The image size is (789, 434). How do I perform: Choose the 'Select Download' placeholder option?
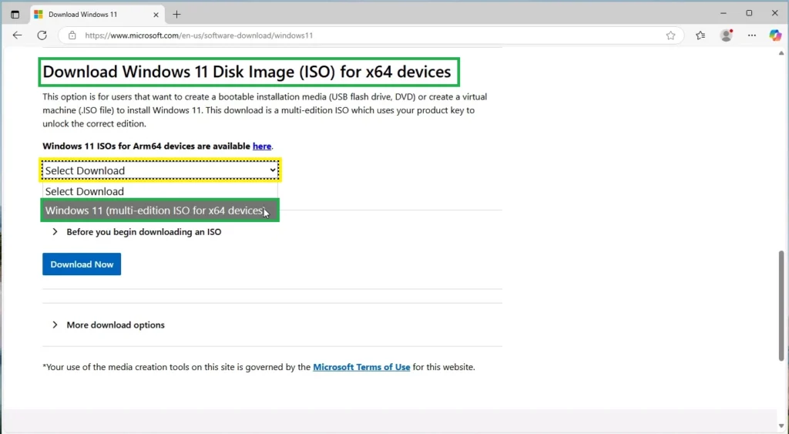pos(160,191)
